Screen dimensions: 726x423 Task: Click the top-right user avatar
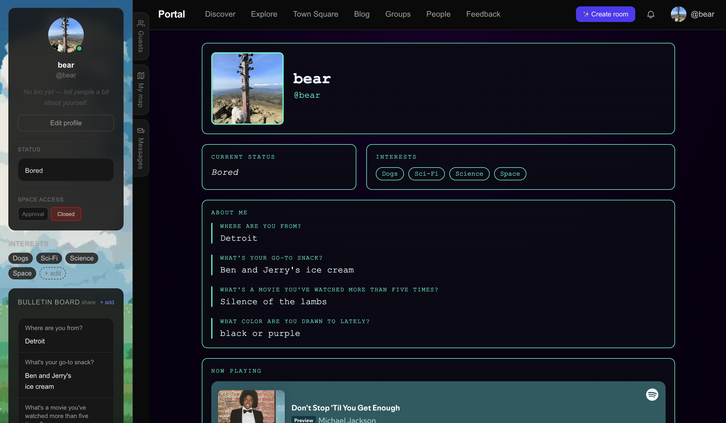click(678, 14)
